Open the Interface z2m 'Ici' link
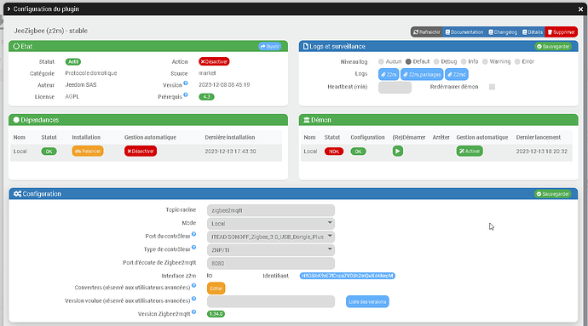This screenshot has height=326, width=588. coord(210,276)
